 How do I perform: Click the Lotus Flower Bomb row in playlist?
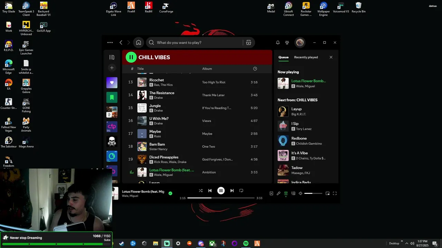[196, 172]
